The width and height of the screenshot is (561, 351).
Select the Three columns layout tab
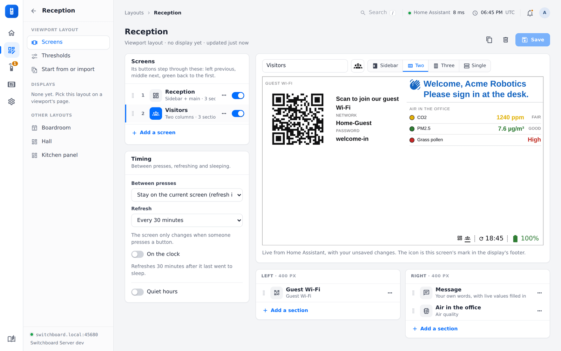[444, 66]
